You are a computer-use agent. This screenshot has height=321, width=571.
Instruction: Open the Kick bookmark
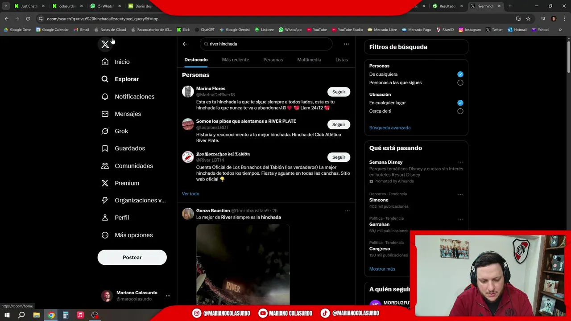(x=183, y=30)
